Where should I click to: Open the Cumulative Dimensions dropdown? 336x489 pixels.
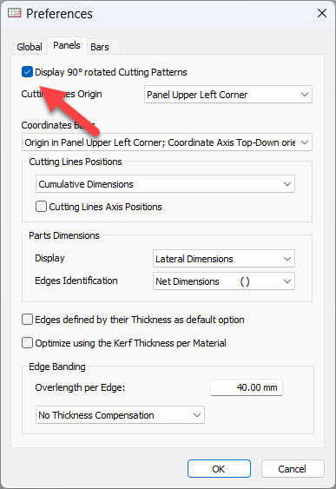coord(165,184)
